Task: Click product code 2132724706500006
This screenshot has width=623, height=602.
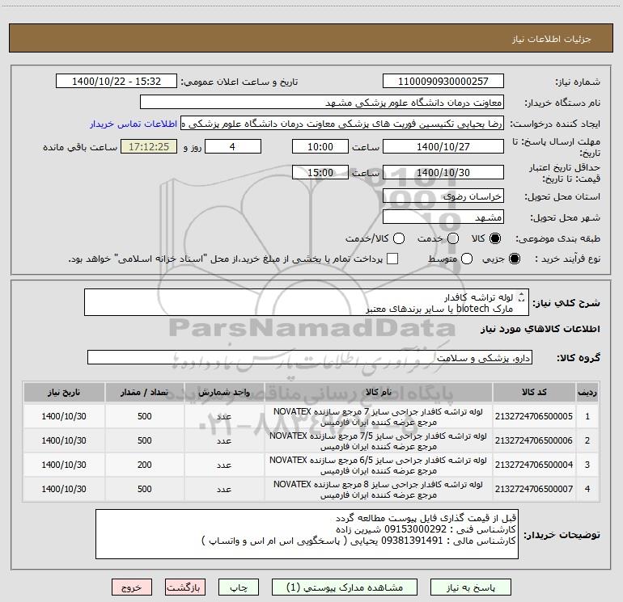Action: tap(534, 440)
